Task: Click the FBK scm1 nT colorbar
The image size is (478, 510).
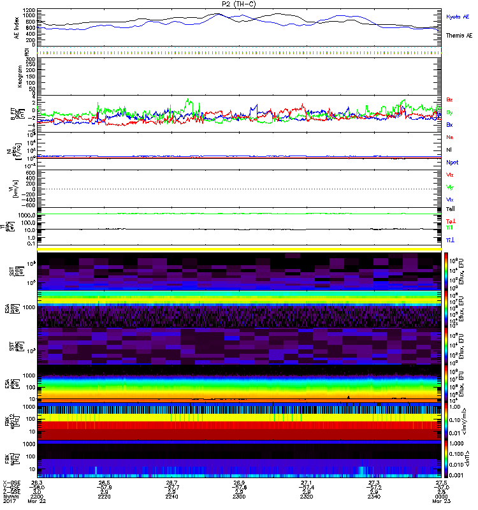Action: click(x=446, y=459)
